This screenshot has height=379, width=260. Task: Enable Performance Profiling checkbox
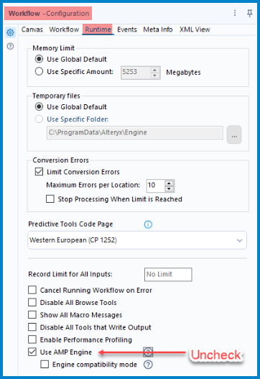(32, 339)
